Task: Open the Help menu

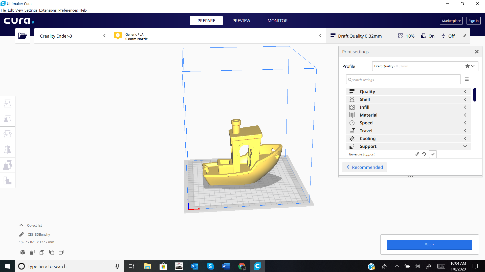Action: (83, 10)
